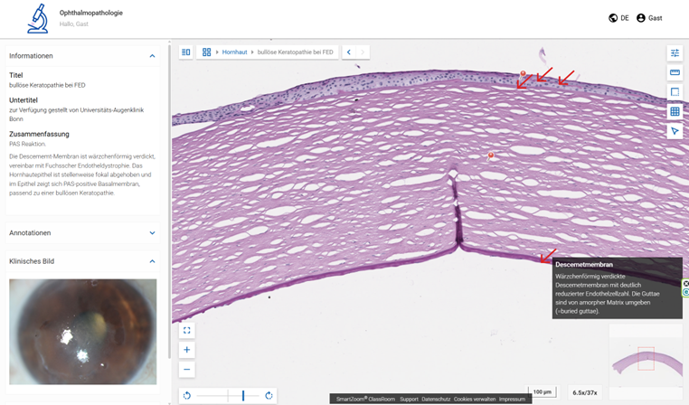689x405 pixels.
Task: Go to previous slide arrow
Action: (x=349, y=52)
